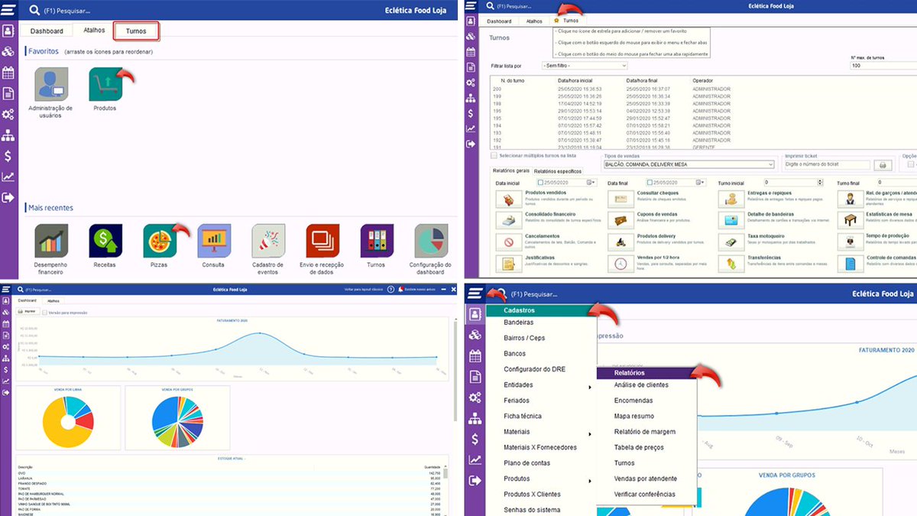Tick the Data inicial date checkbox
Image resolution: width=917 pixels, height=516 pixels.
point(540,183)
